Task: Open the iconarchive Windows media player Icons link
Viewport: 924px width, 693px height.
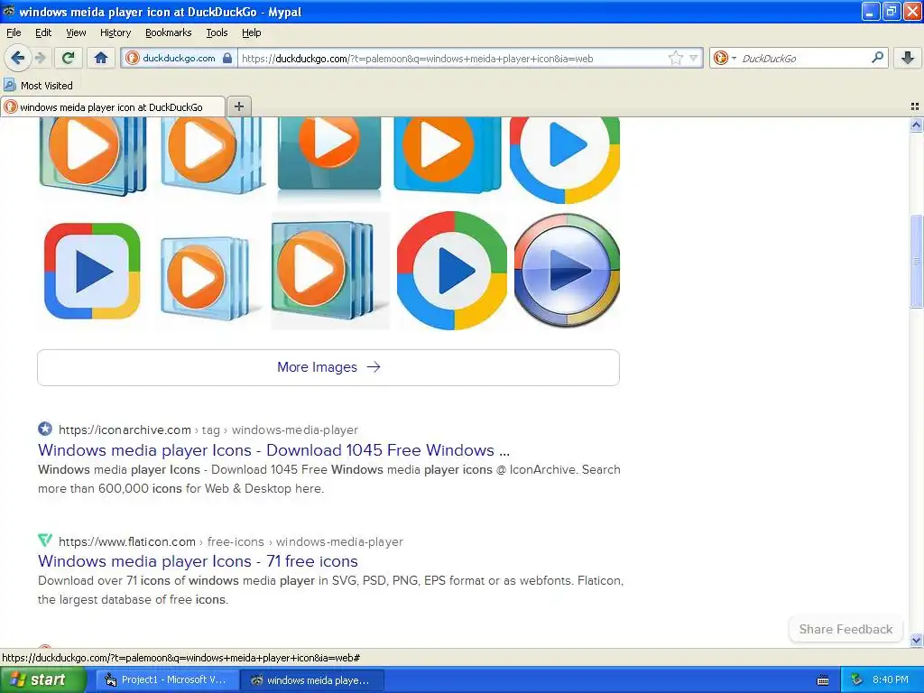Action: tap(273, 450)
